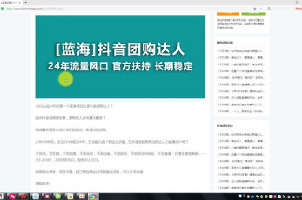This screenshot has height=200, width=302.
Task: Open the green circular app in taskbar
Action: point(58,196)
